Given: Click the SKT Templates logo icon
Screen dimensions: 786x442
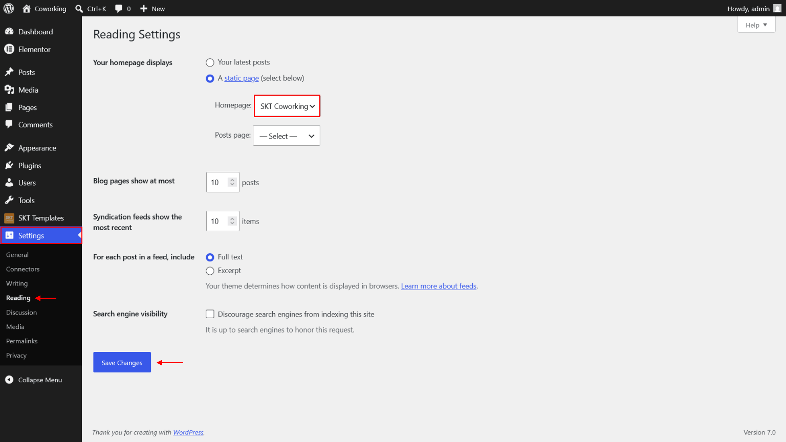Looking at the screenshot, I should tap(9, 218).
